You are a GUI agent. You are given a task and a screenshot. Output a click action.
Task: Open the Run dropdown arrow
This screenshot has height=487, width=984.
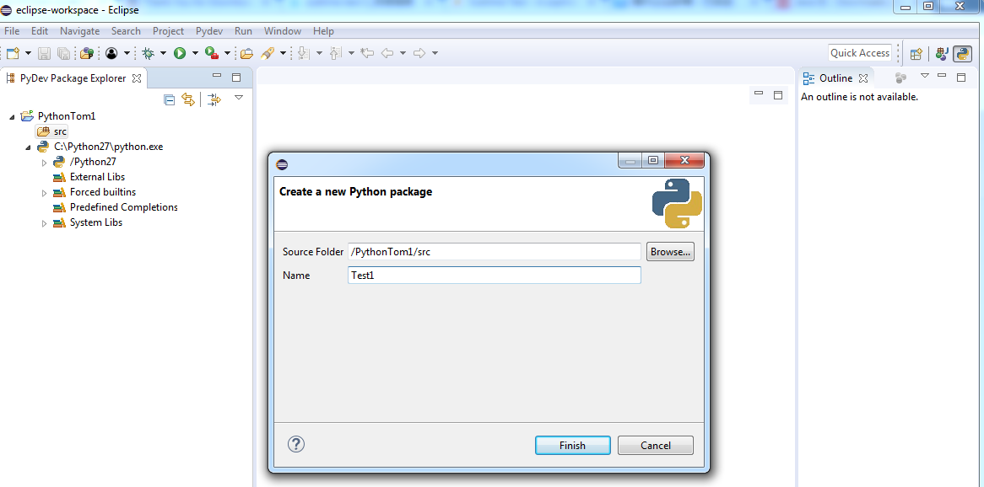(x=195, y=53)
